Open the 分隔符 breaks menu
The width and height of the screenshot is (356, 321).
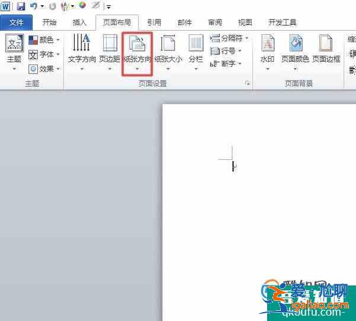pyautogui.click(x=229, y=38)
